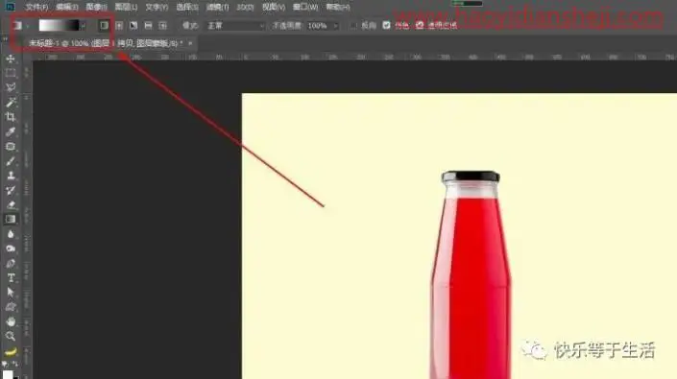Image resolution: width=677 pixels, height=379 pixels.
Task: Toggle the Dither (仿色) checkbox
Action: pyautogui.click(x=386, y=26)
